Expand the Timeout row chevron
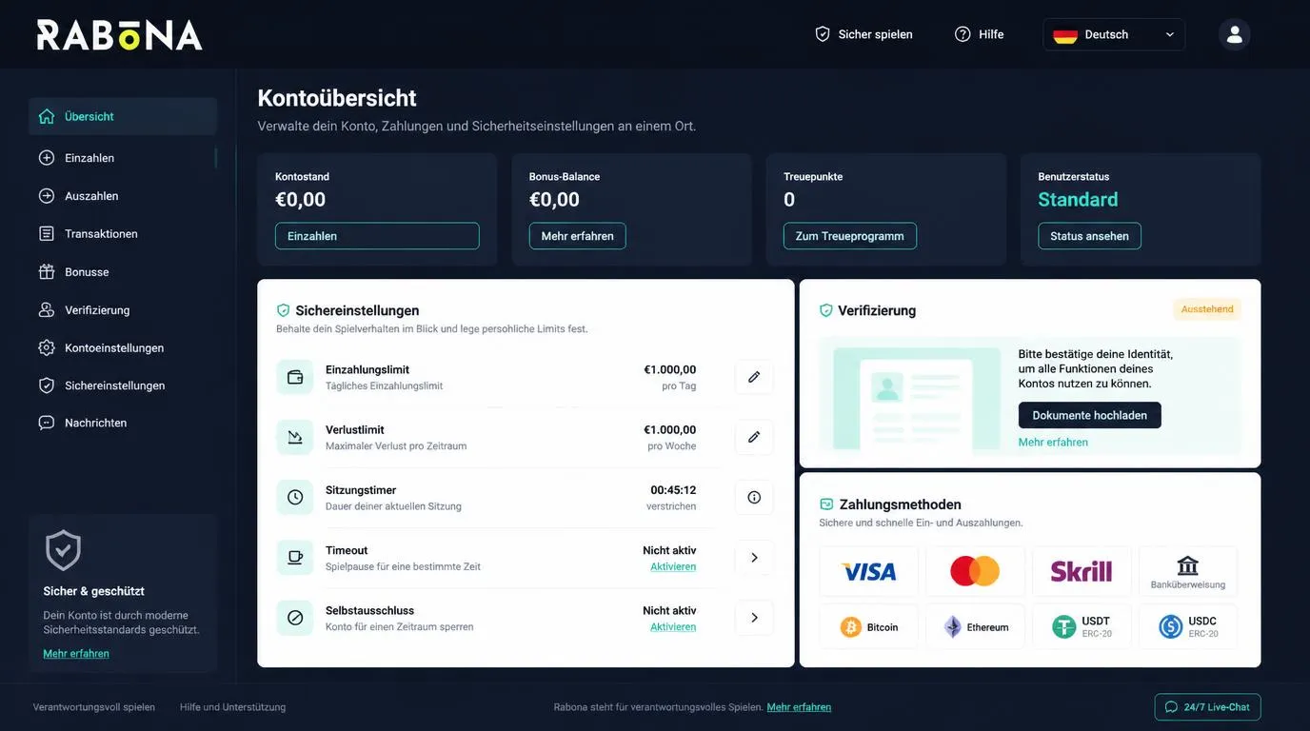 (754, 558)
